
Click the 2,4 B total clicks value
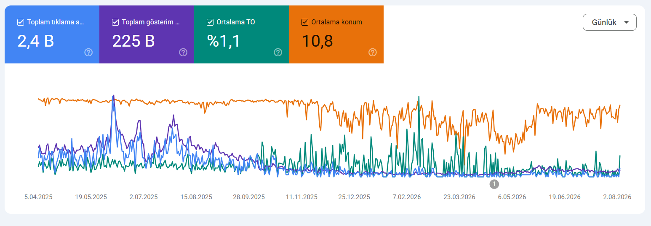coord(36,41)
